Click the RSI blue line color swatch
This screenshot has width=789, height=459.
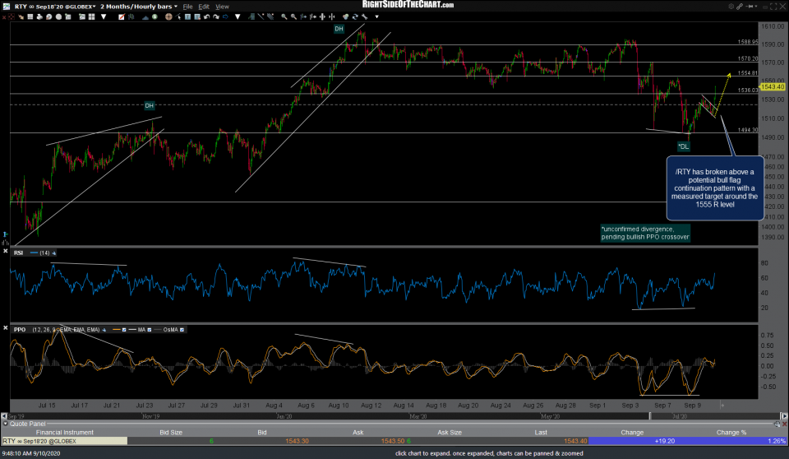tap(35, 253)
